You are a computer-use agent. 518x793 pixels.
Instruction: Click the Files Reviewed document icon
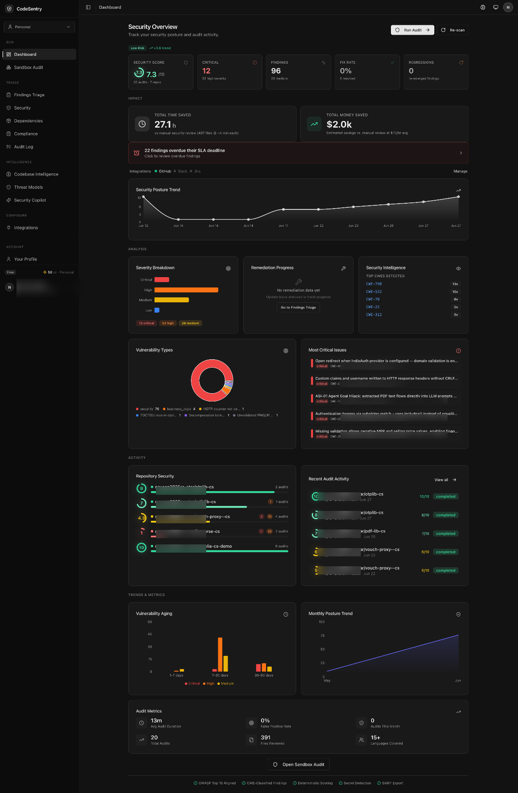(251, 740)
